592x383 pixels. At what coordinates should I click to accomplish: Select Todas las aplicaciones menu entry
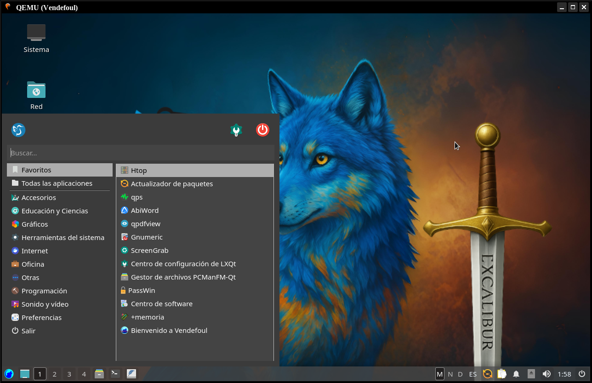(57, 183)
